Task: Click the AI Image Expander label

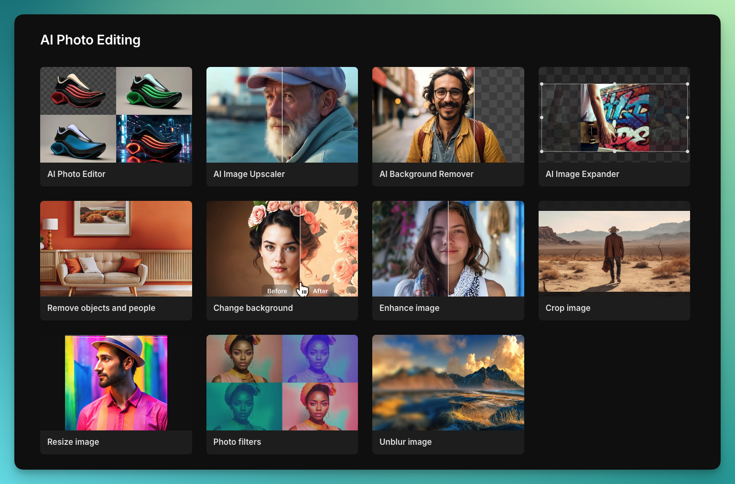Action: click(x=582, y=174)
